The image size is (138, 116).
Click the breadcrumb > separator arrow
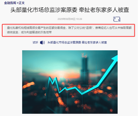(x=18, y=3)
